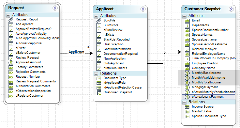Click the number icon beside Dependents
Viewport: 240px width, 128px height.
(187, 26)
